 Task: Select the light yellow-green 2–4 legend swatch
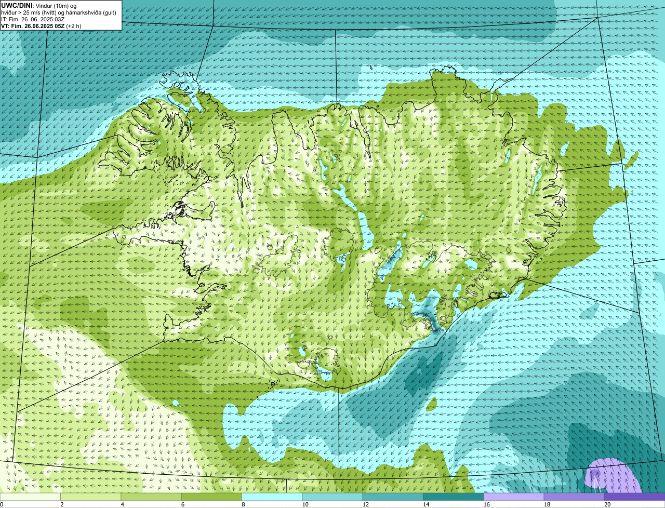click(90, 497)
